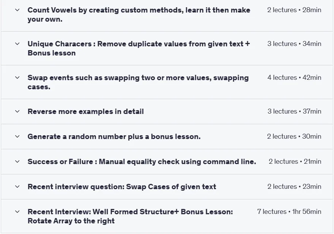Open Well Formed Structure Rotate Array title
Screen dimensions: 334x234
pos(130,216)
